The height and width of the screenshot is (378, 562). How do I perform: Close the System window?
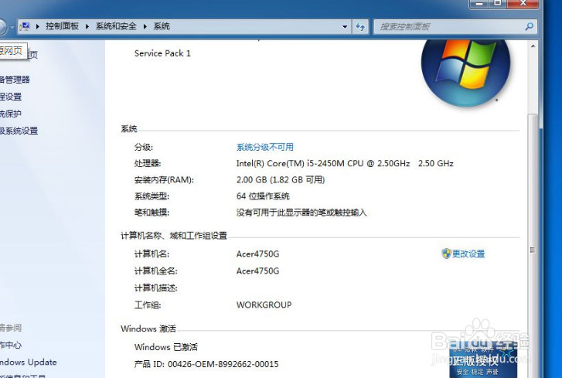[x=523, y=3]
